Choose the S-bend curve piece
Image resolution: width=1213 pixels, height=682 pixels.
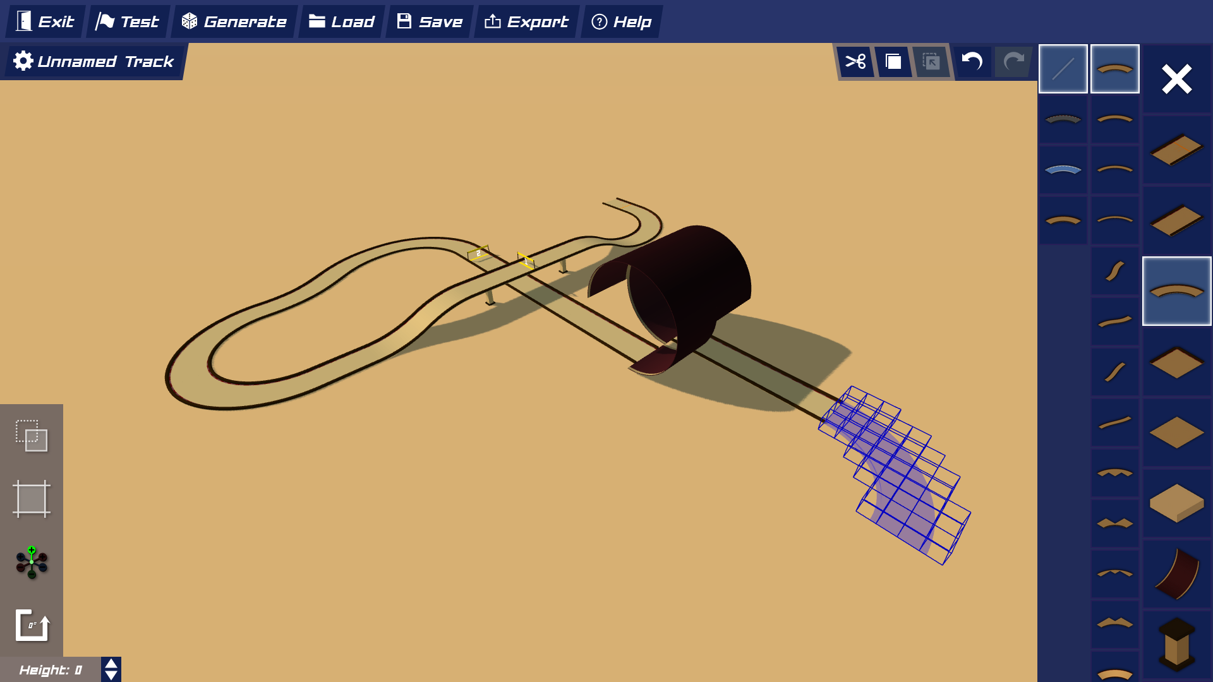click(x=1114, y=271)
